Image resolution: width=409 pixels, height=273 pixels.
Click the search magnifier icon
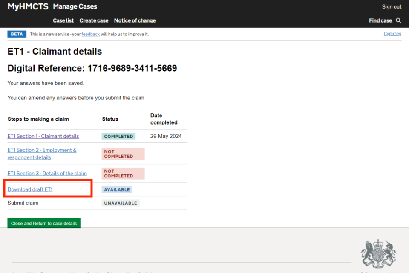[x=398, y=20]
